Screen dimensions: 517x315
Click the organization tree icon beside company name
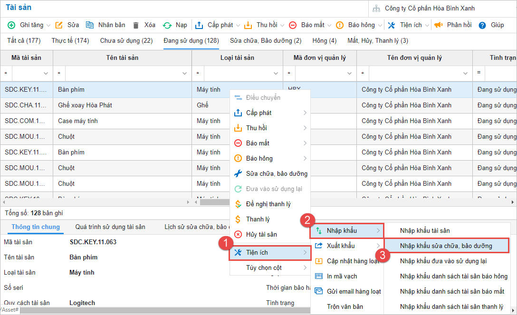[376, 9]
